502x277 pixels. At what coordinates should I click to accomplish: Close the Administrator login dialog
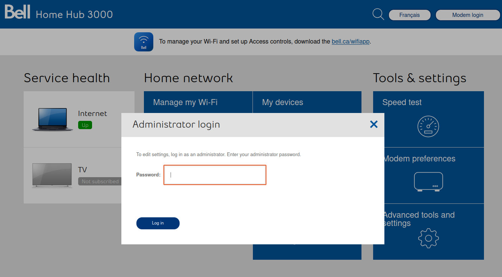[x=373, y=124]
